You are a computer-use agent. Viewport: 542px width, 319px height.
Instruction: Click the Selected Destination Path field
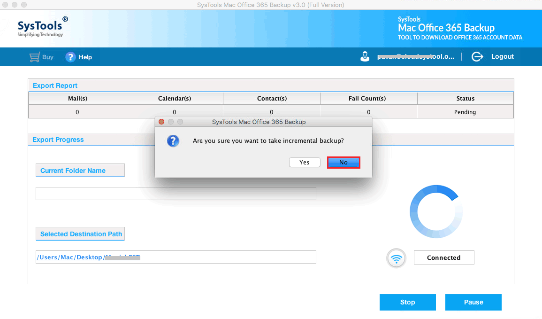pos(176,257)
